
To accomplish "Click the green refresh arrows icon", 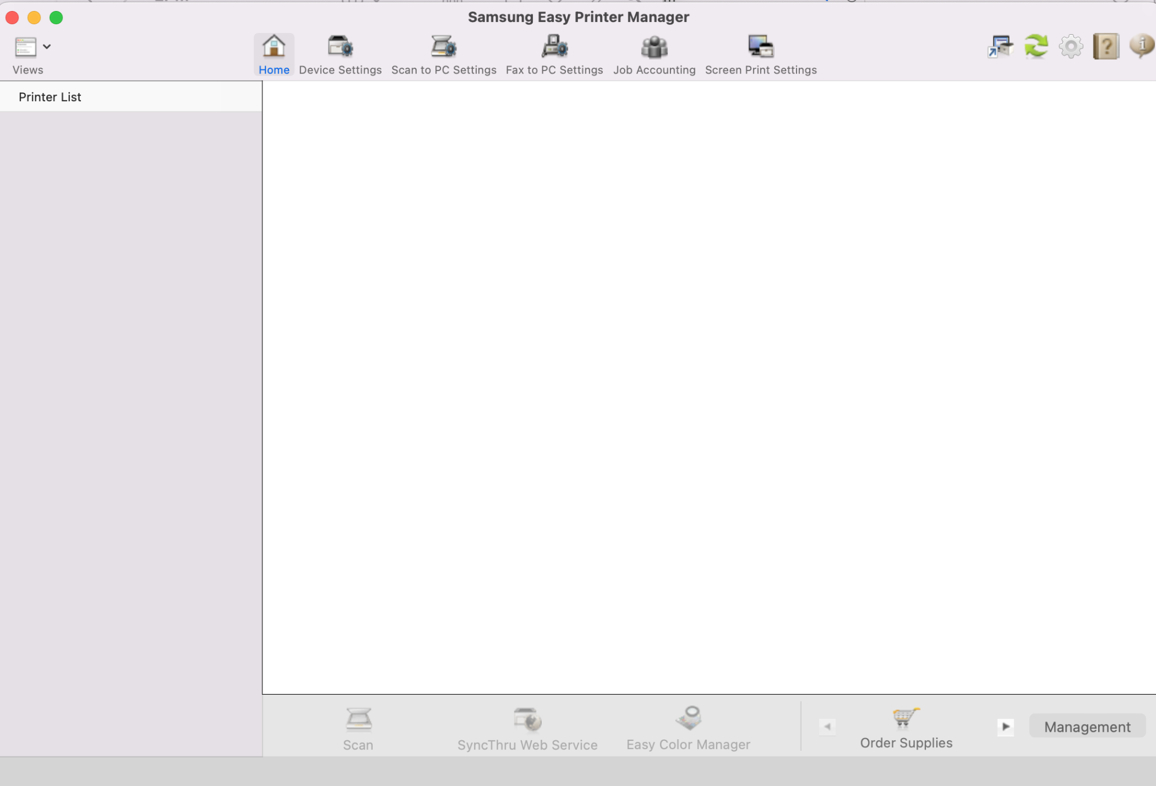I will click(x=1036, y=46).
